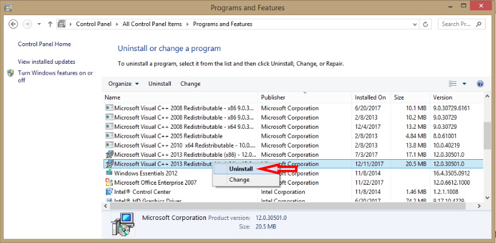The width and height of the screenshot is (496, 243).
Task: Click the Visual C++ 2008 x64 program icon
Action: coord(109,126)
